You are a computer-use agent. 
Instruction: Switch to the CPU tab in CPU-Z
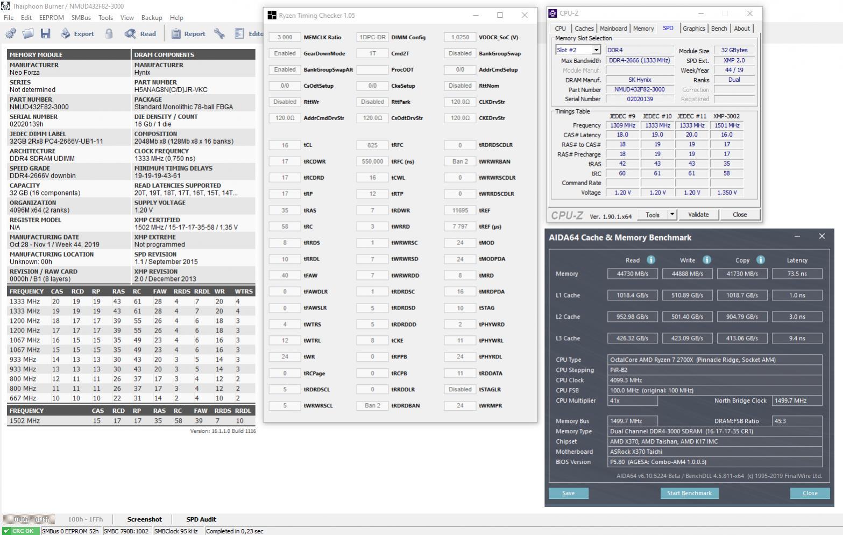coord(560,29)
